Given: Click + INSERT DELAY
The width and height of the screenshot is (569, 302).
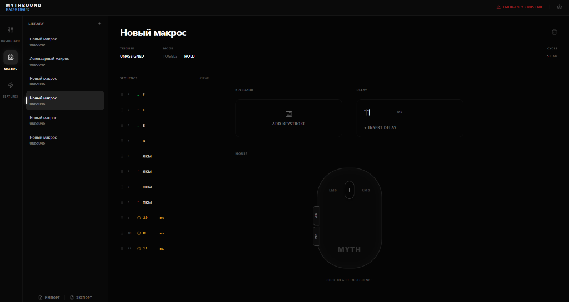Looking at the screenshot, I should 380,127.
